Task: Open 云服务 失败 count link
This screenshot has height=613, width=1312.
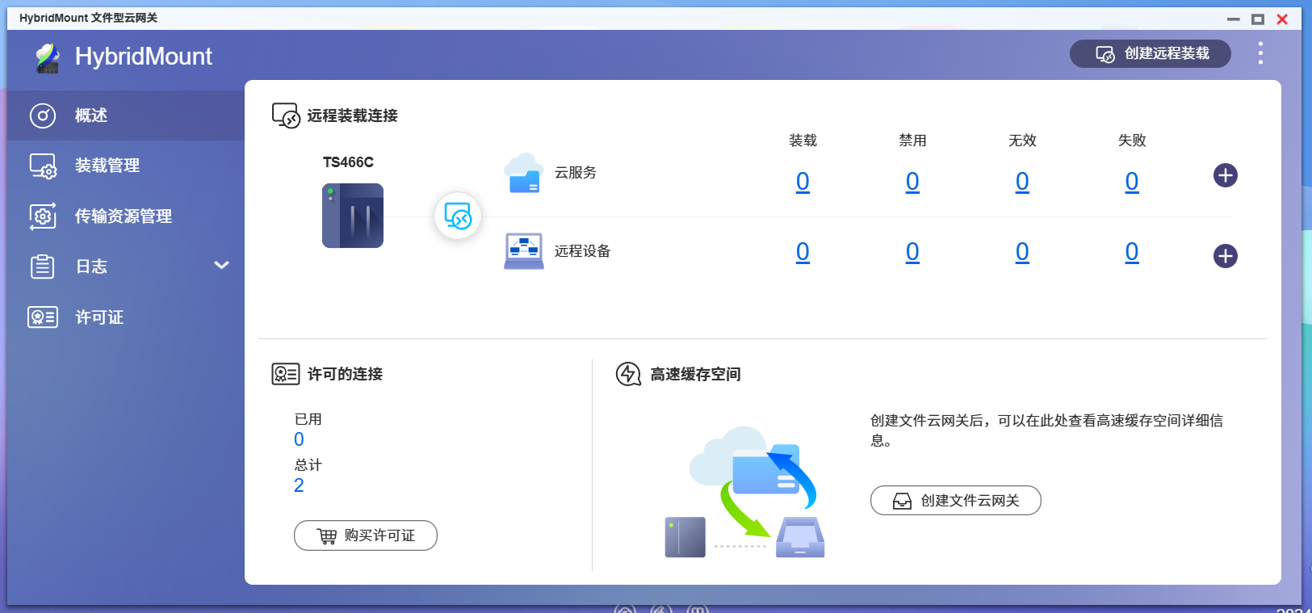Action: [x=1132, y=182]
